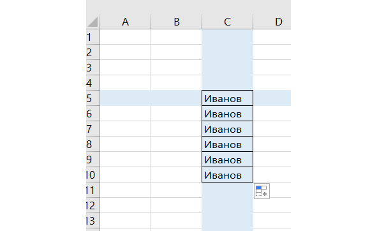
Task: Click empty cell C11
Action: 228,190
